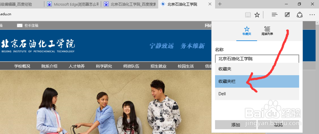Image resolution: width=319 pixels, height=134 pixels.
Task: Open 学校概况 navigation menu
Action: [22, 66]
